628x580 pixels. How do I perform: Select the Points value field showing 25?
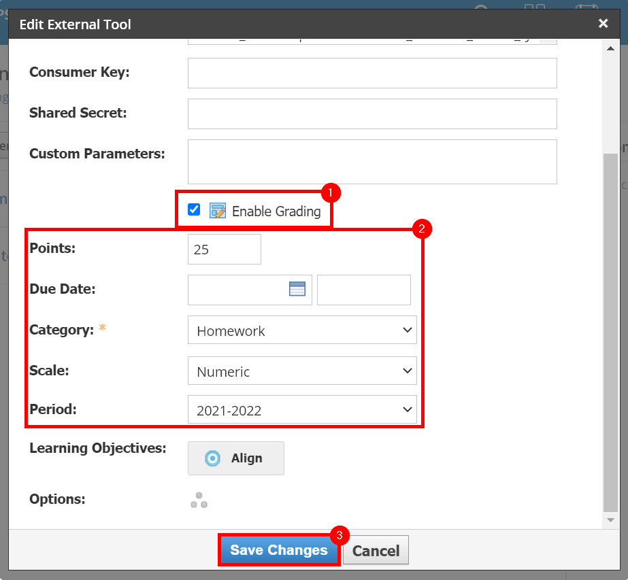tap(224, 249)
